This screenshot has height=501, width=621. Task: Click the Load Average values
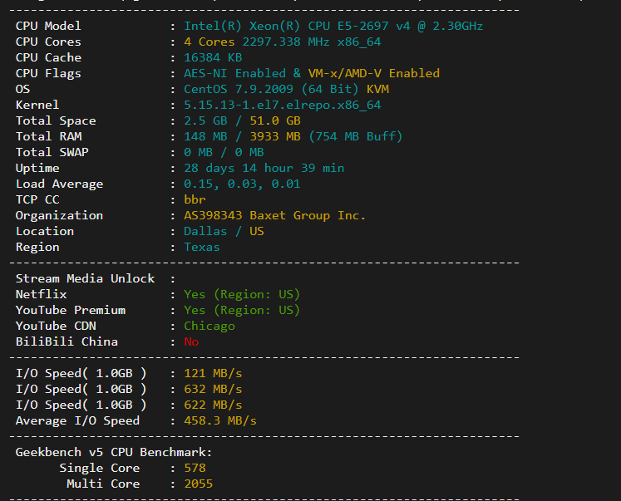click(x=242, y=184)
